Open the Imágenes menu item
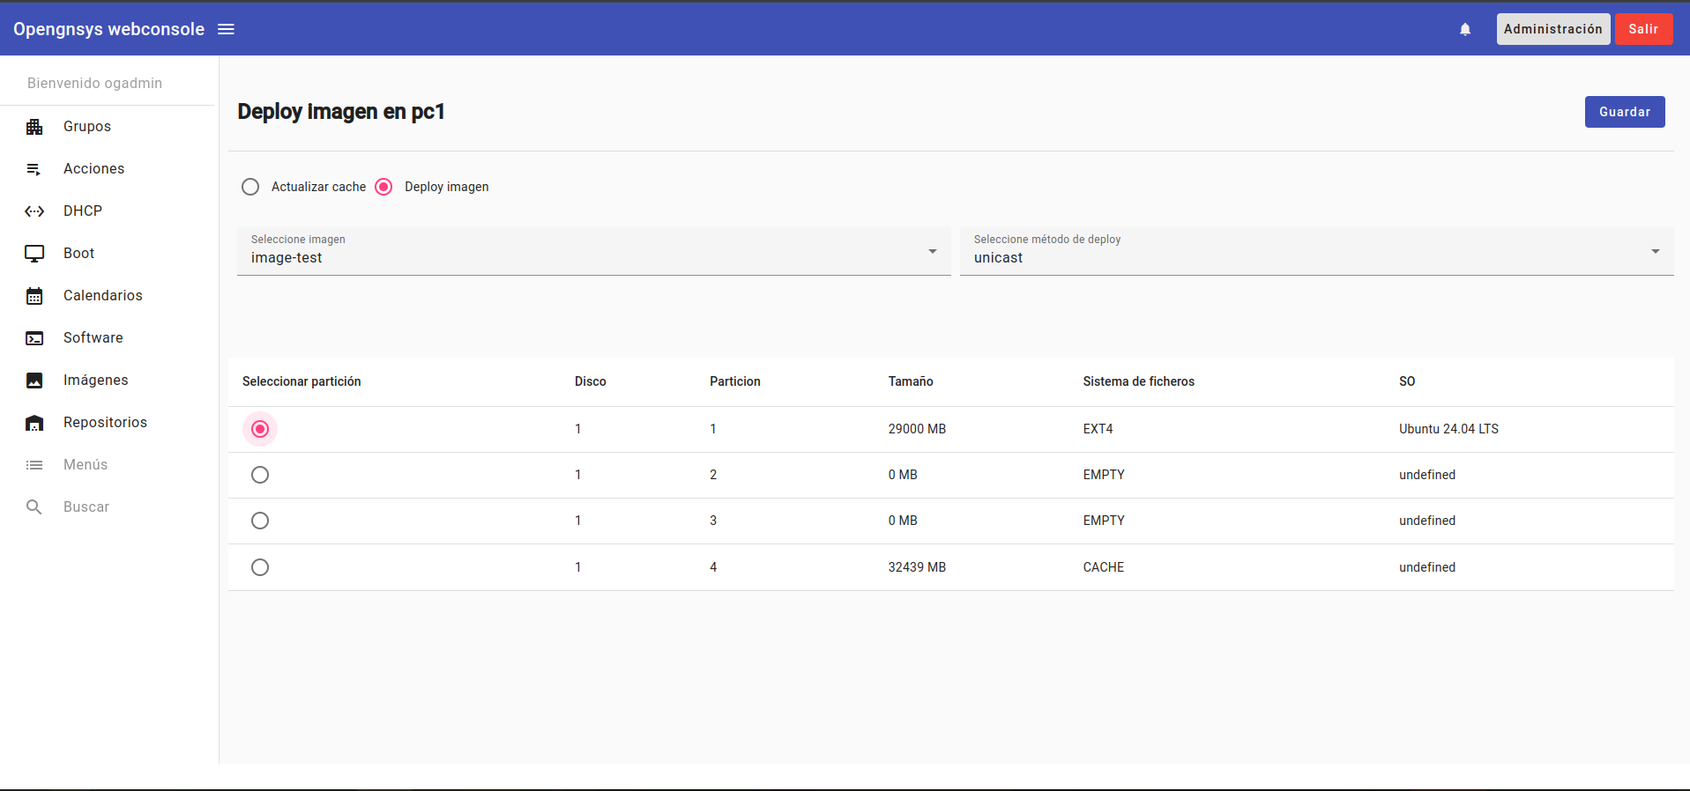Screen dimensions: 1690x791 95,381
